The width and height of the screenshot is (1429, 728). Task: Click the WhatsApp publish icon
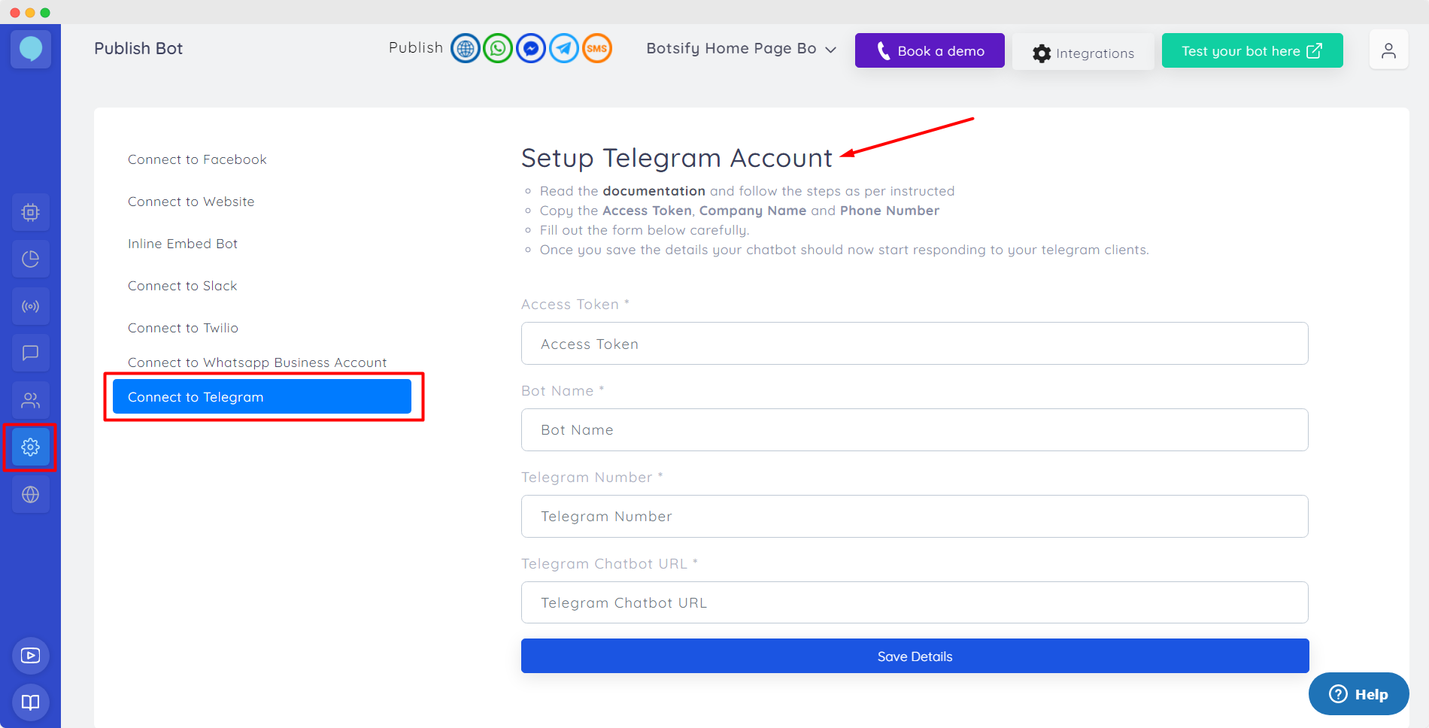(498, 49)
